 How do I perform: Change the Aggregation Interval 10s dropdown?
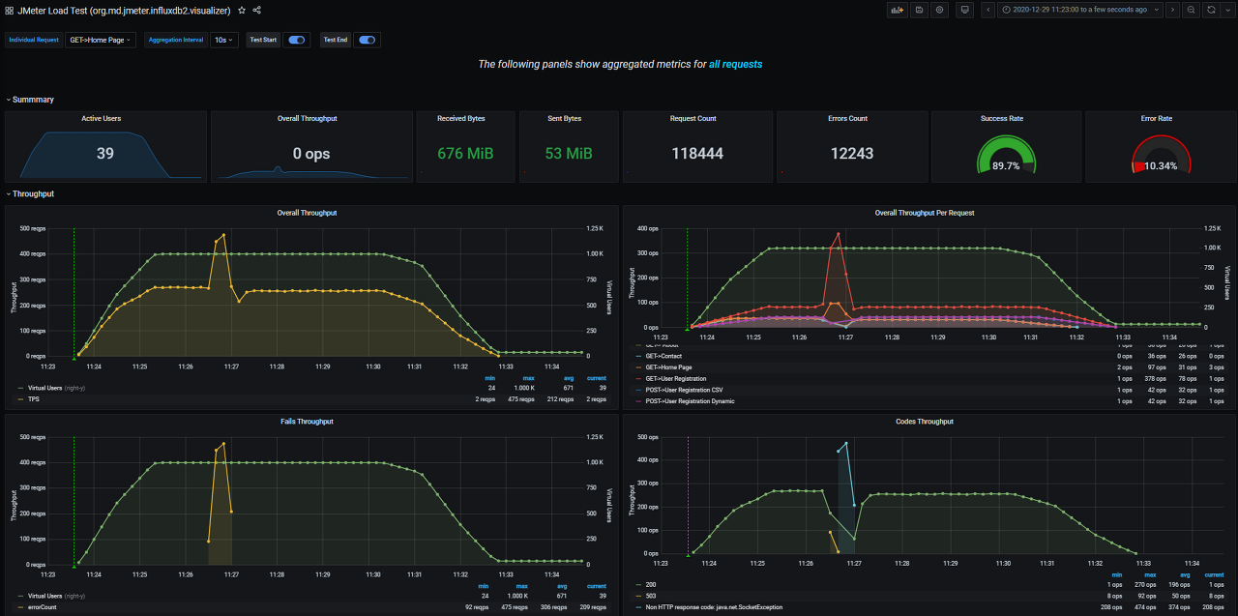tap(223, 40)
